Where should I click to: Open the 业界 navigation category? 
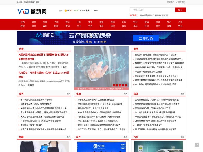pyautogui.click(x=23, y=22)
